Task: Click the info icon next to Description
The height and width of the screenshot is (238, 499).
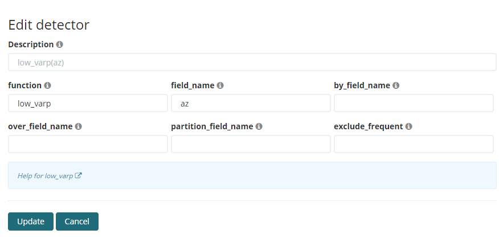Action: 60,44
